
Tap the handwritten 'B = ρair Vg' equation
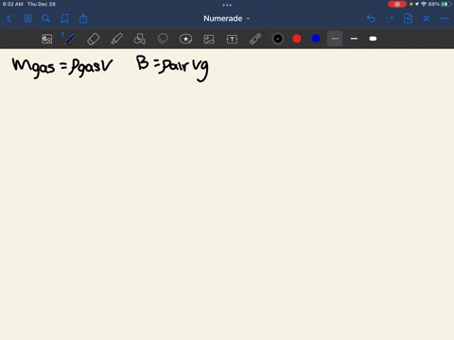(x=172, y=68)
